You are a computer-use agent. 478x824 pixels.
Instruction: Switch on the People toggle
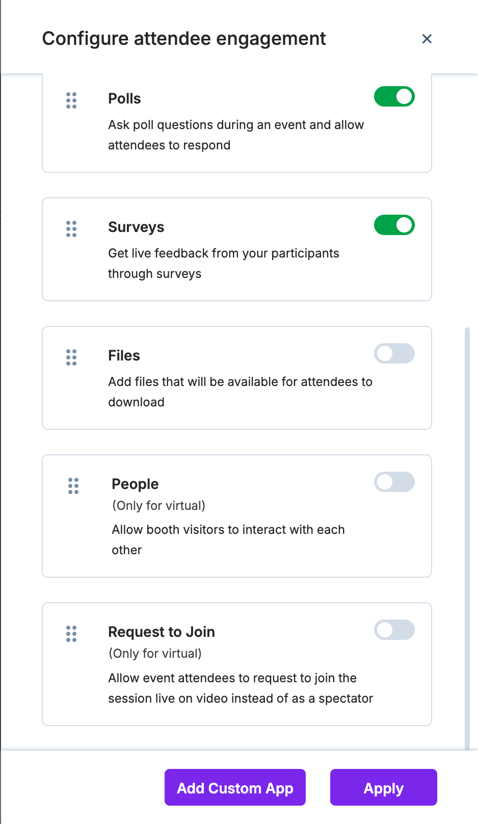(x=394, y=482)
